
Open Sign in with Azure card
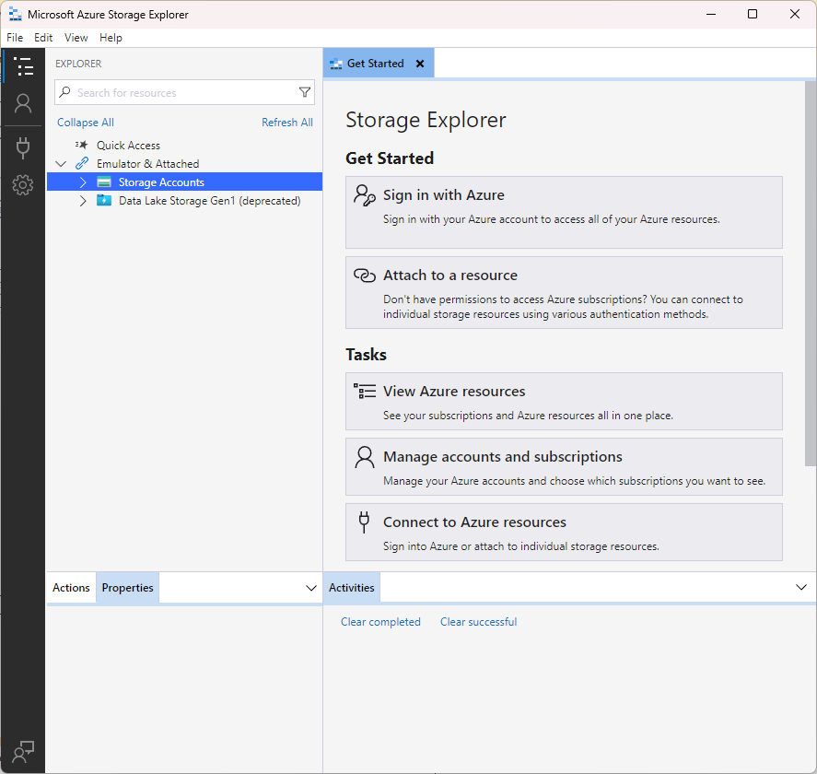click(x=564, y=212)
